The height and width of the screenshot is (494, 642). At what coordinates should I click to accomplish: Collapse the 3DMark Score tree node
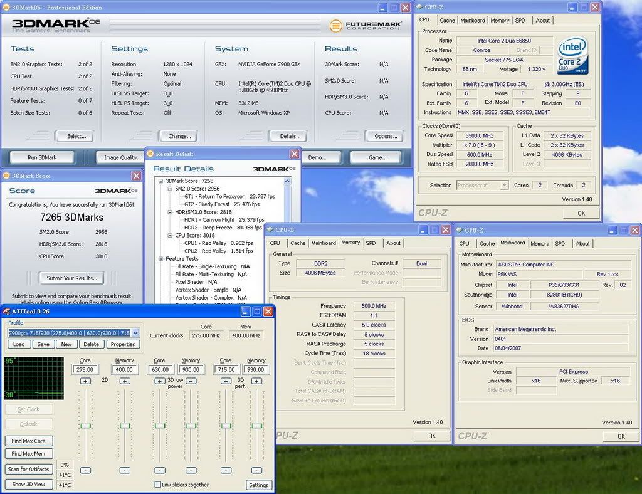(x=161, y=181)
